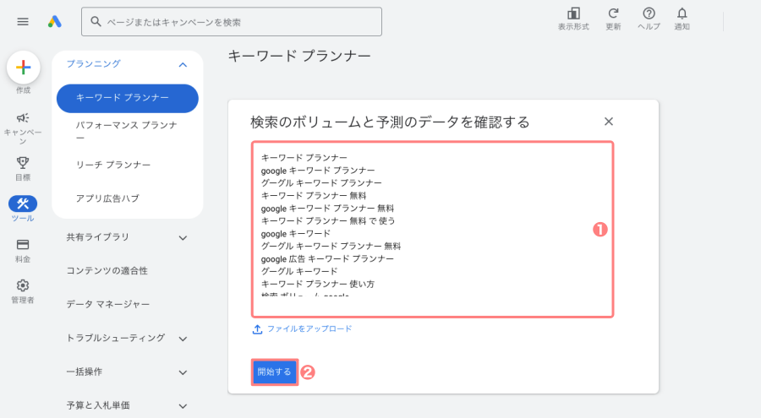The height and width of the screenshot is (418, 761).
Task: Open the hamburger main menu
Action: [23, 22]
